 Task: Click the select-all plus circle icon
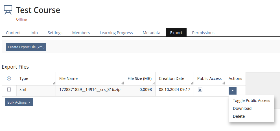tap(9, 78)
